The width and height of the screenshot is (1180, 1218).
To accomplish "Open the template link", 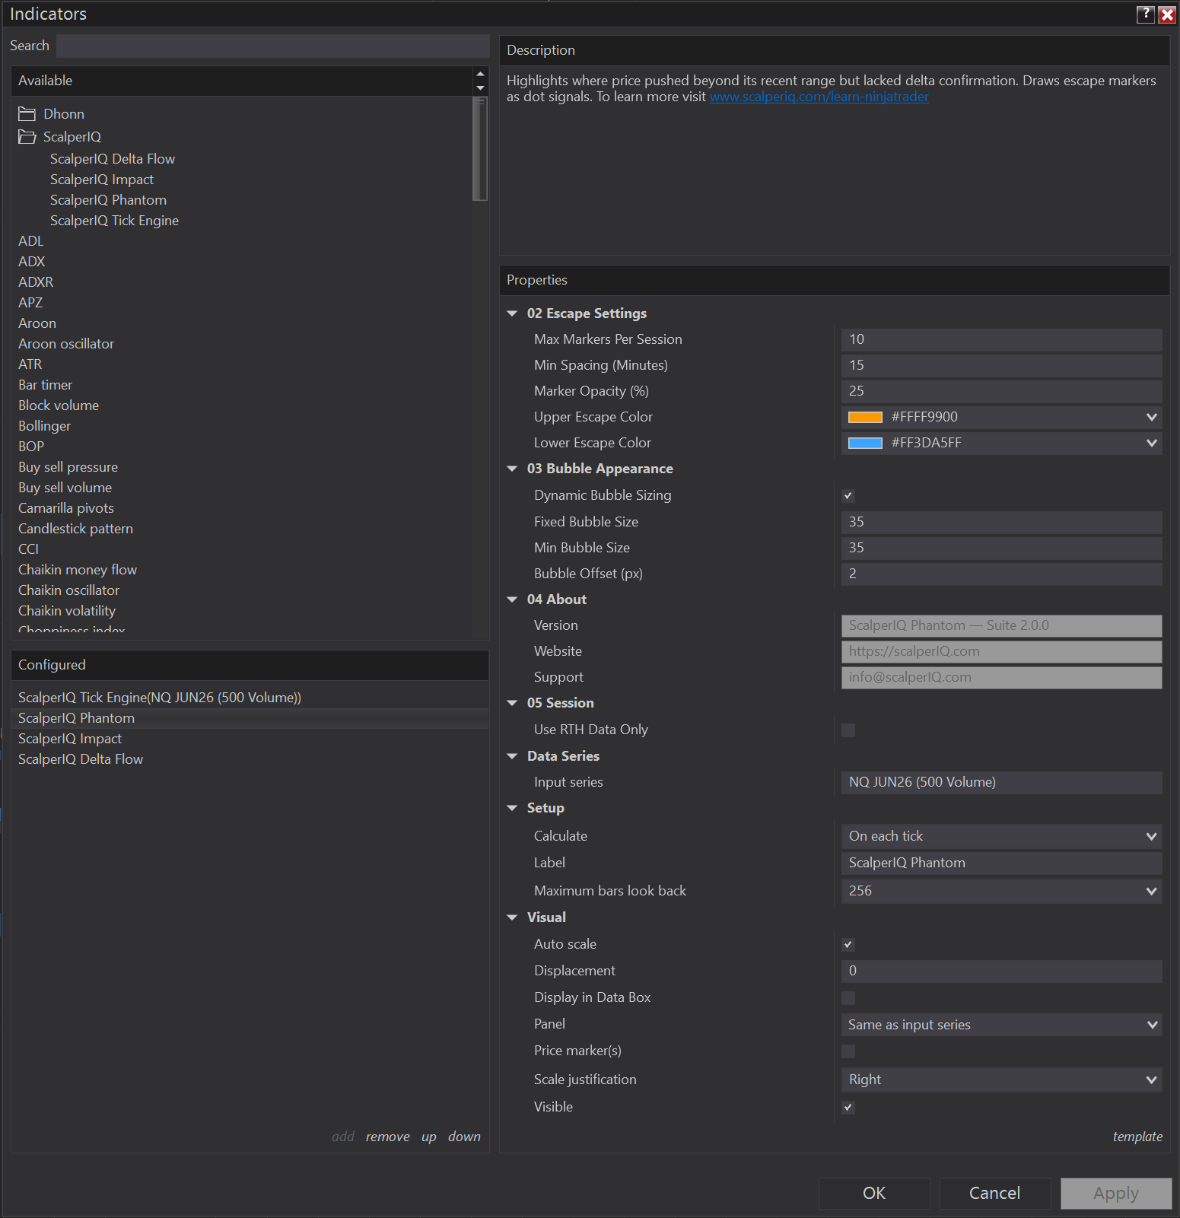I will coord(1137,1137).
